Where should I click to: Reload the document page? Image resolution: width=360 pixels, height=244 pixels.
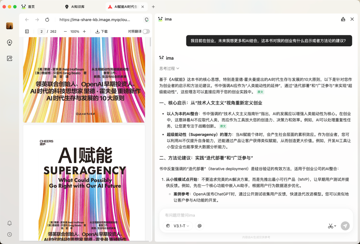tap(47, 20)
